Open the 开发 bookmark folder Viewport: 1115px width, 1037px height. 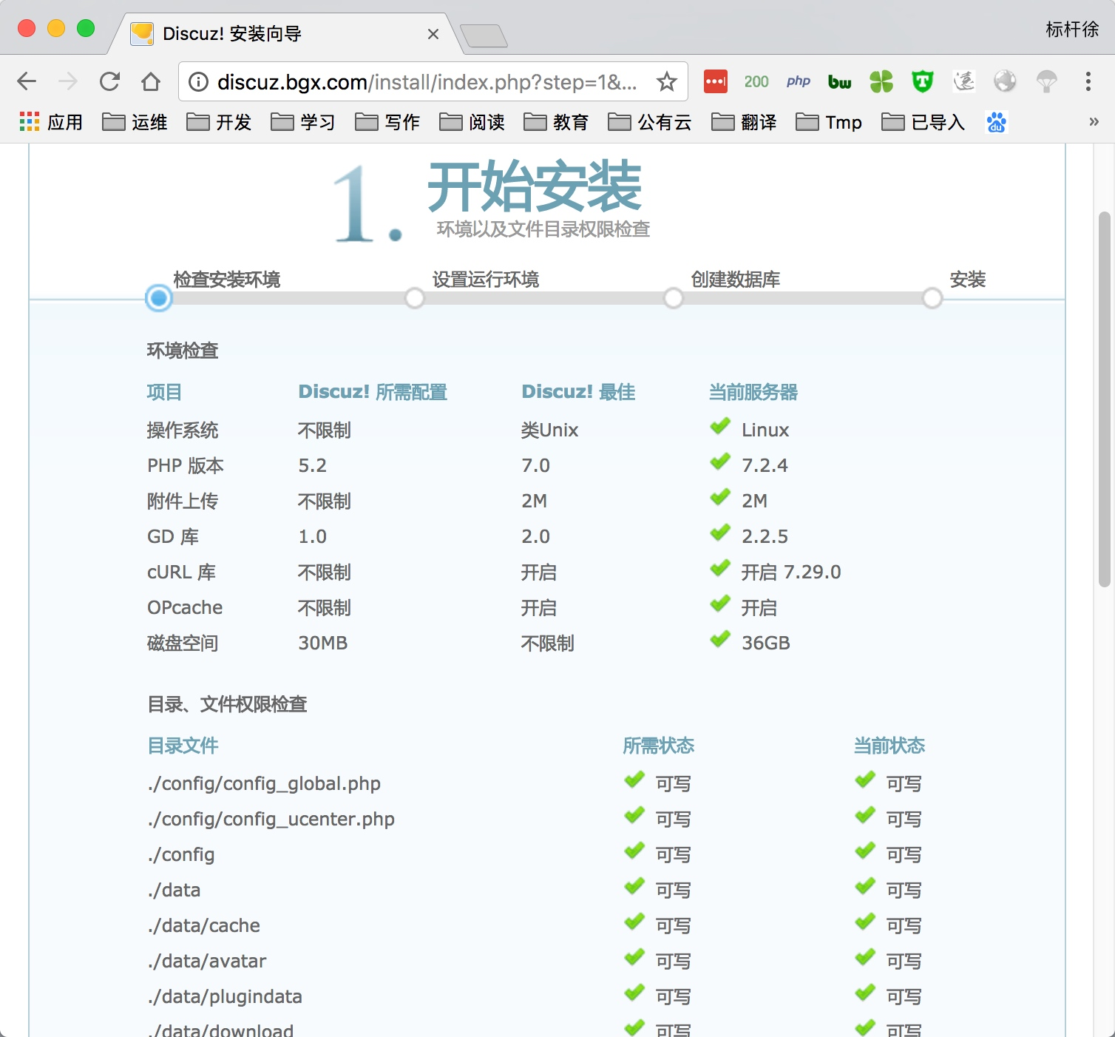coord(220,122)
